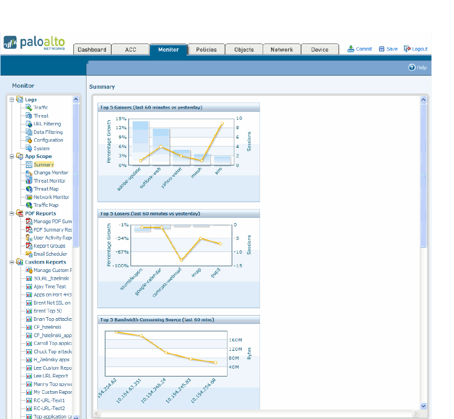454x419 pixels.
Task: Collapse the Logs tree node
Action: coord(12,100)
